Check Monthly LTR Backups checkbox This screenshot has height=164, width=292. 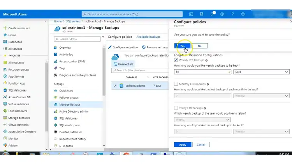[176, 84]
